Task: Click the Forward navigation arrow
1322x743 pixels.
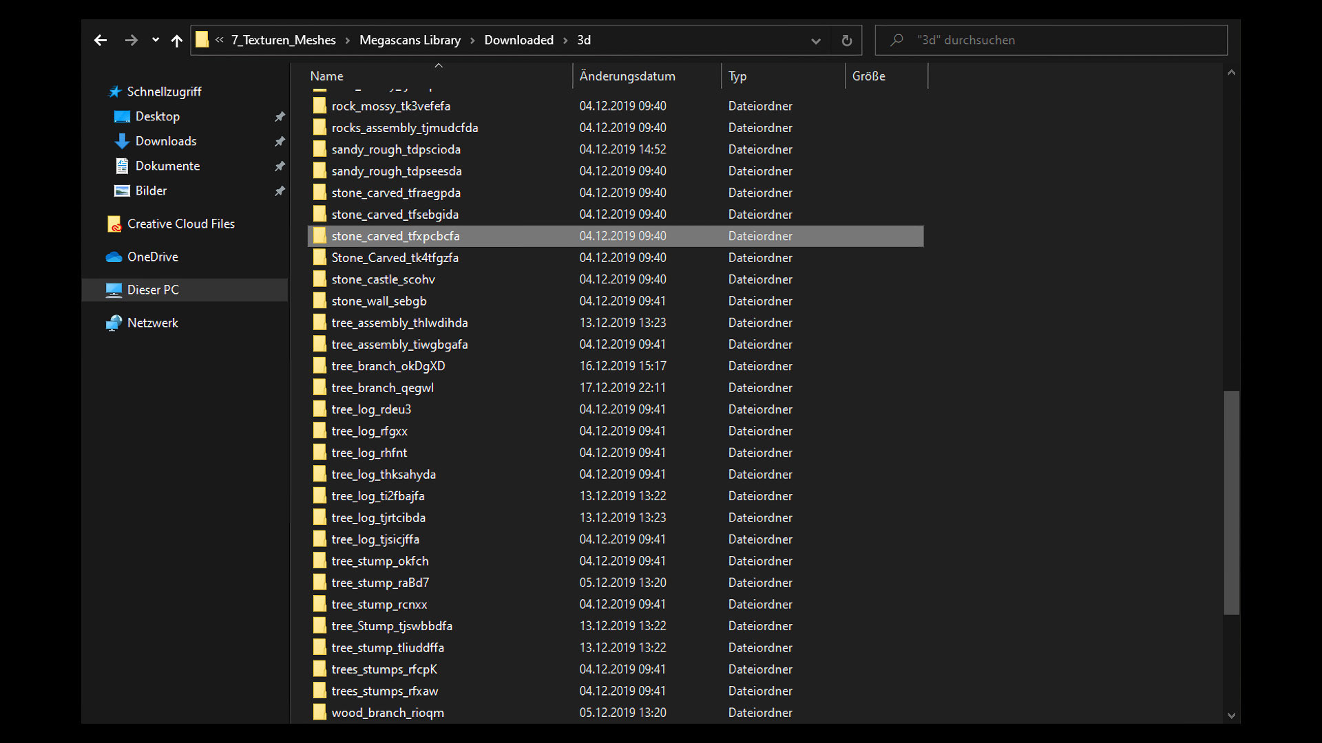Action: pyautogui.click(x=131, y=41)
